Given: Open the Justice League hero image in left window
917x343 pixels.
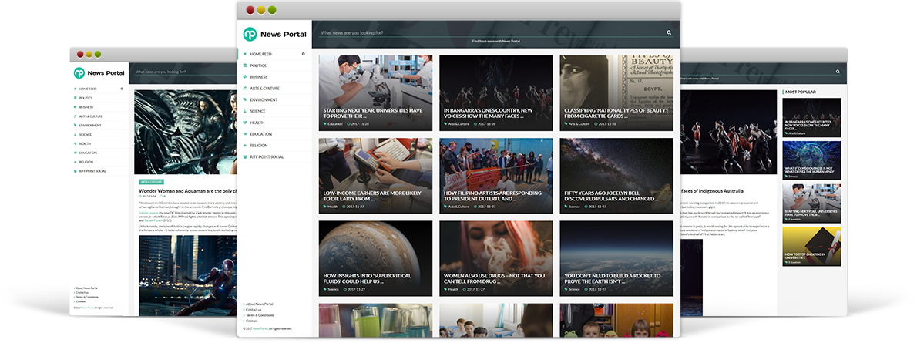Looking at the screenshot, I should [x=186, y=132].
